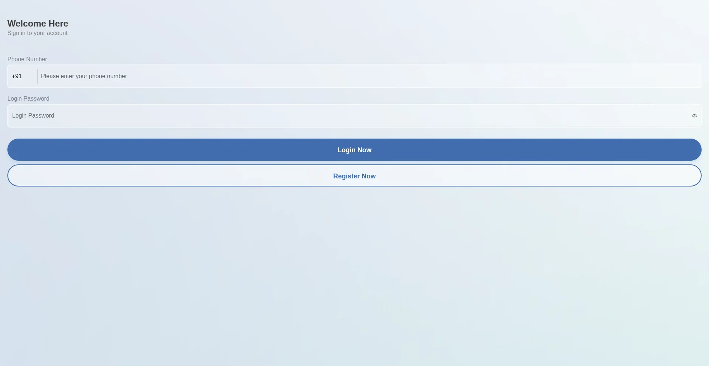Click the word Here in the heading
Image resolution: width=709 pixels, height=366 pixels.
58,24
